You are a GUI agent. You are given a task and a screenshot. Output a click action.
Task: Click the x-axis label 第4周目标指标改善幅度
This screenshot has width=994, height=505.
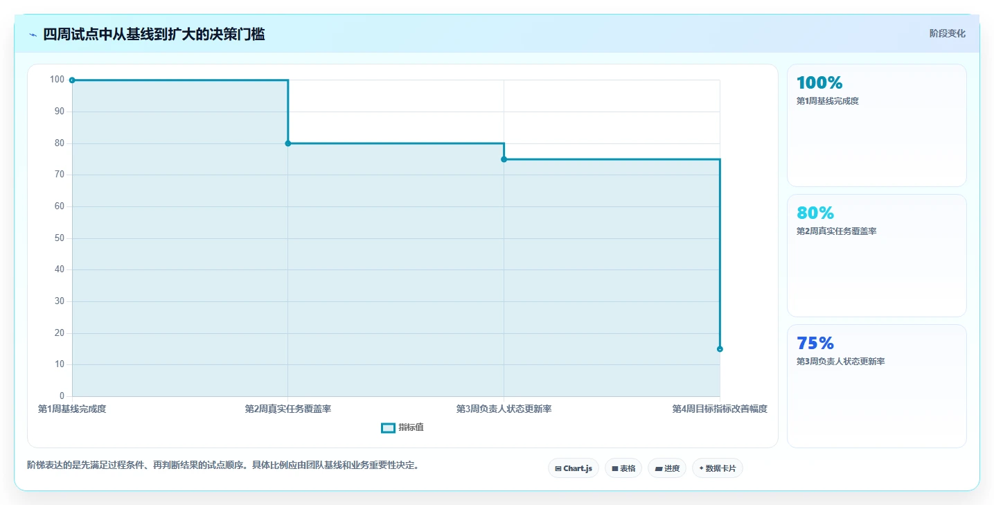coord(720,409)
